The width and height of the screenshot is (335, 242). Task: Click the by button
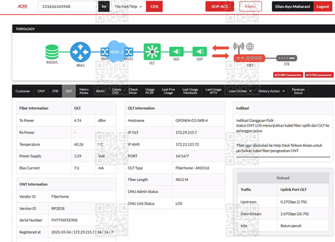(x=104, y=7)
